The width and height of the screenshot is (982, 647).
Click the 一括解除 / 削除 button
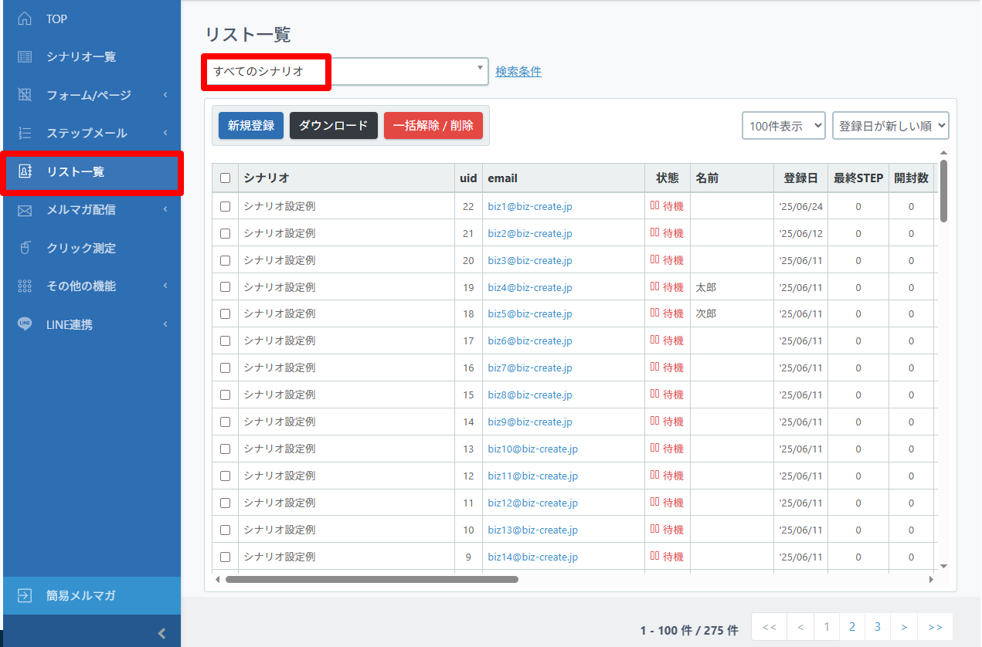pos(433,126)
